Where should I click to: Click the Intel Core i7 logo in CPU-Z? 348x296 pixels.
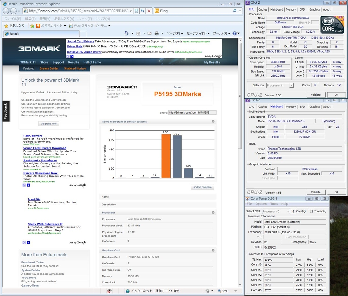[x=332, y=25]
